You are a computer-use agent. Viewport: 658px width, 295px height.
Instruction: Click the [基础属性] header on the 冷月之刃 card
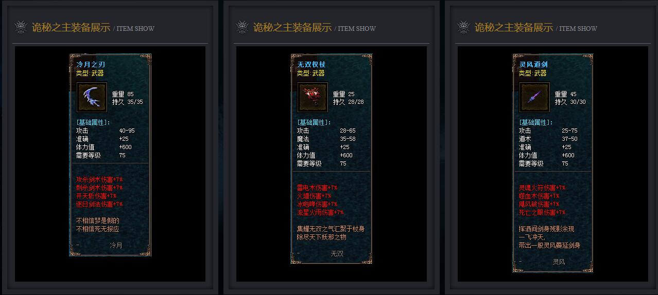click(93, 122)
